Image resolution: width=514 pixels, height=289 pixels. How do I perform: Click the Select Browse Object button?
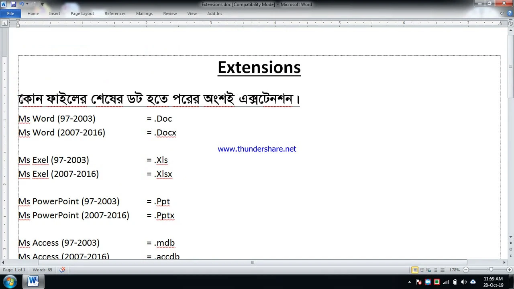click(x=511, y=249)
